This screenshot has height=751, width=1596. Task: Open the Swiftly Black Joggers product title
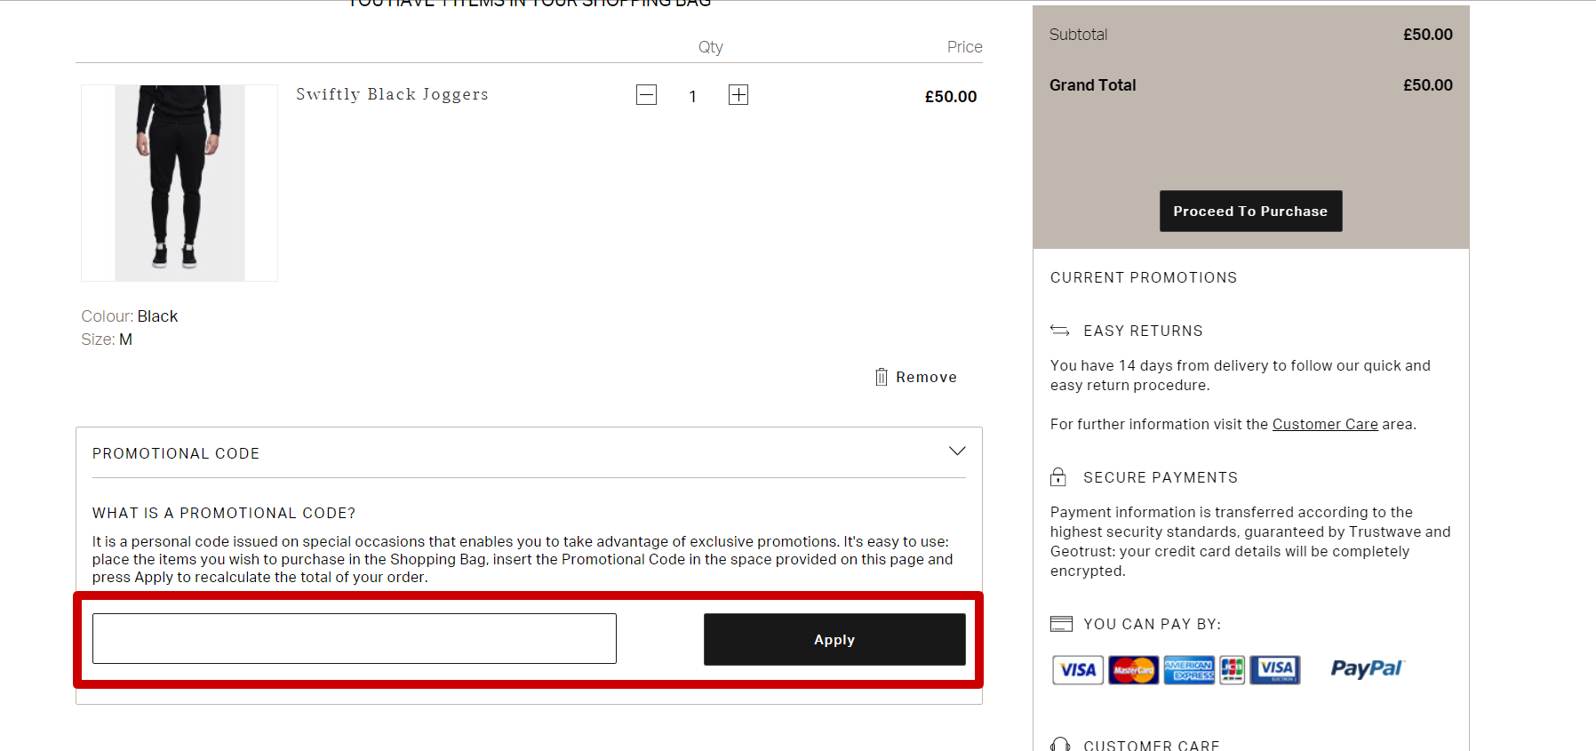coord(392,94)
